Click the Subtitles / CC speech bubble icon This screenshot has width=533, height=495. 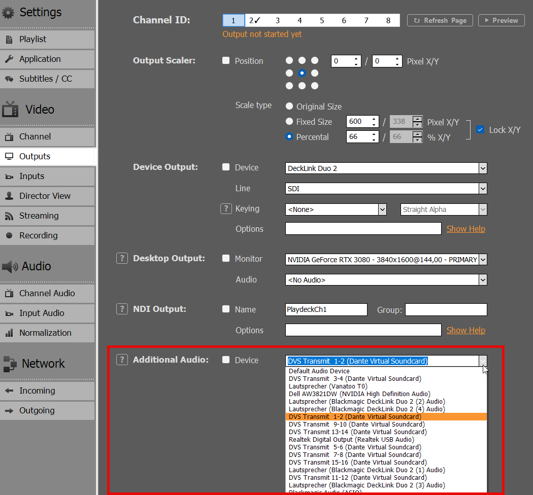click(9, 79)
